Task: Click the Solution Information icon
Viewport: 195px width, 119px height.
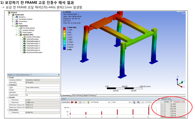Action: coord(25,37)
